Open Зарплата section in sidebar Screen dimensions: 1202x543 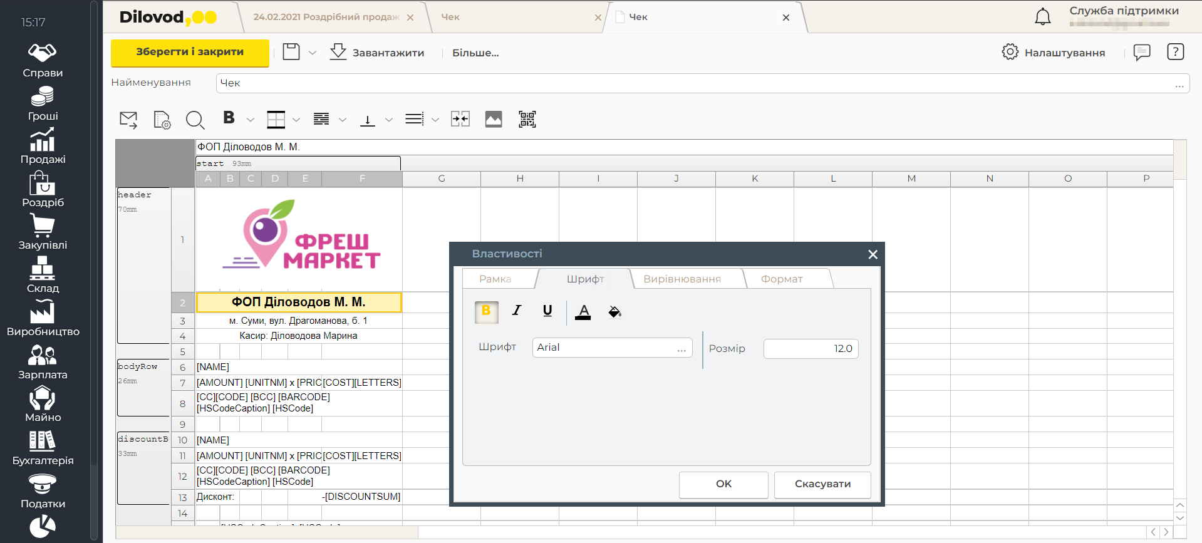pyautogui.click(x=43, y=362)
